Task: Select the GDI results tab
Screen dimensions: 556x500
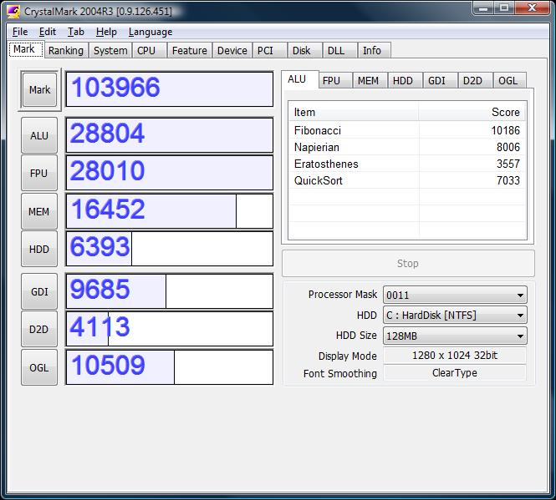Action: (440, 81)
